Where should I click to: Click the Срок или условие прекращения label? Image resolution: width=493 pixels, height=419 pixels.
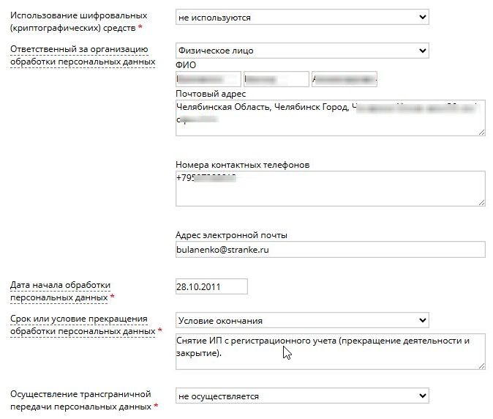point(83,325)
